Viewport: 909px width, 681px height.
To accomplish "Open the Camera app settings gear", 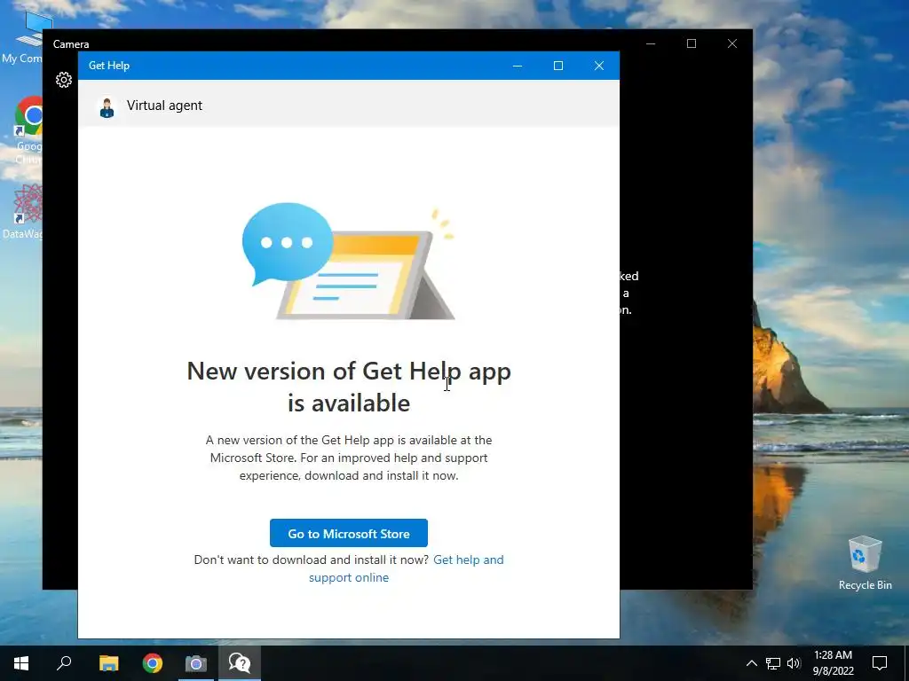I will click(64, 80).
